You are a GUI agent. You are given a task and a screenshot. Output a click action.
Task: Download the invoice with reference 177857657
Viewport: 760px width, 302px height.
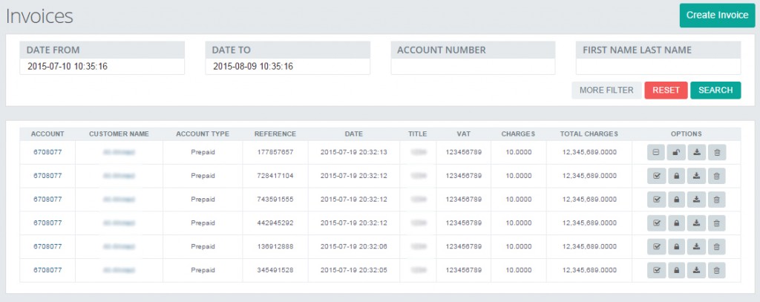(x=696, y=152)
